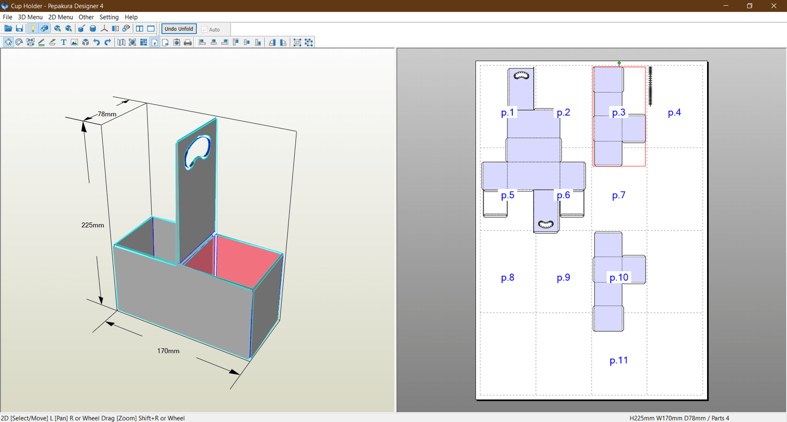Click the 3D axes icon
The width and height of the screenshot is (787, 422).
click(x=104, y=29)
